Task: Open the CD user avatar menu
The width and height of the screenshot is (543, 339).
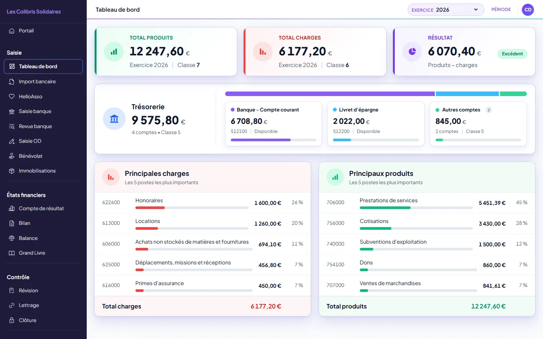Action: 528,10
